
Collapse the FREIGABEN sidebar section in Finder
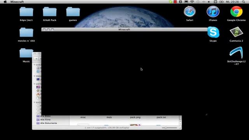tap(35, 76)
